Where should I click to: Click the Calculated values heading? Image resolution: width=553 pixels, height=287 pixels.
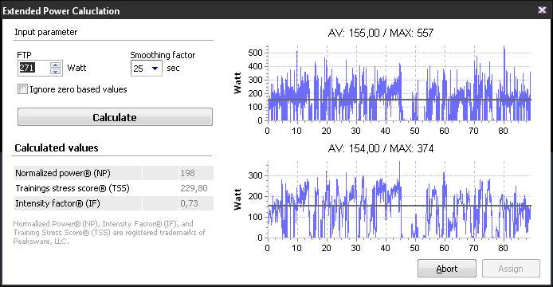[57, 147]
